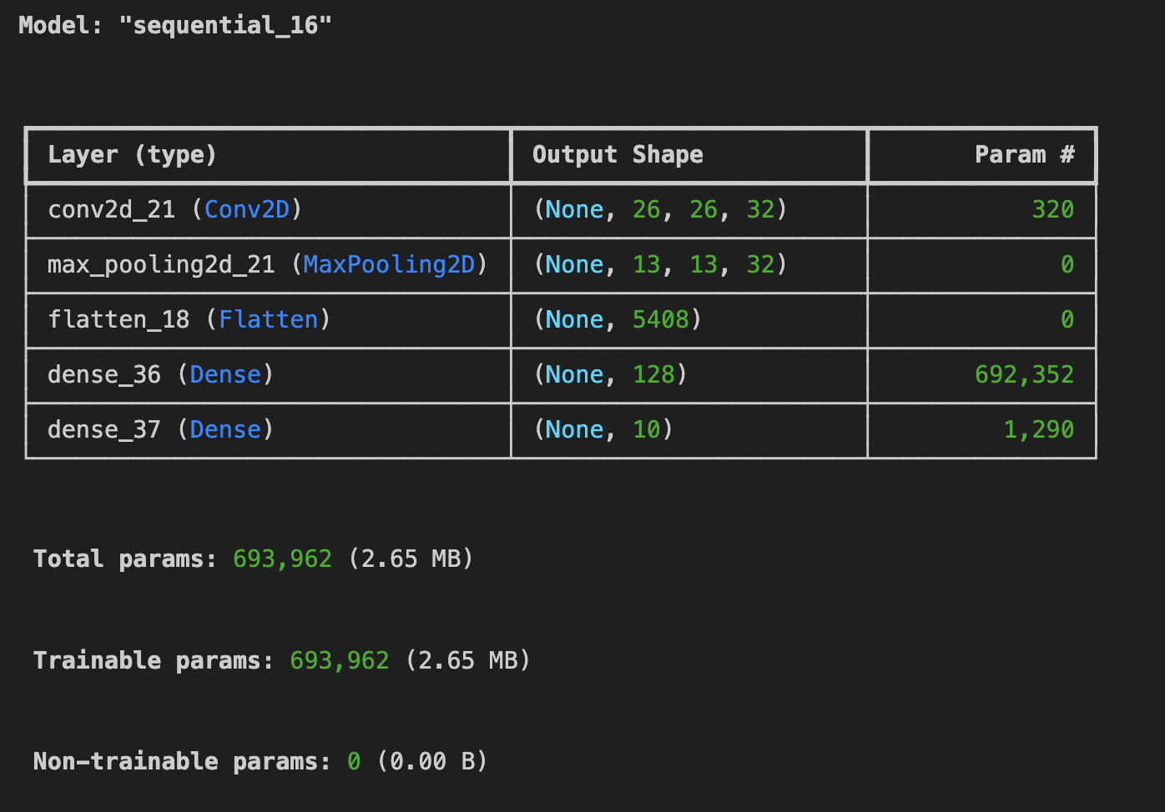
Task: Click the param count 320
Action: (1053, 209)
